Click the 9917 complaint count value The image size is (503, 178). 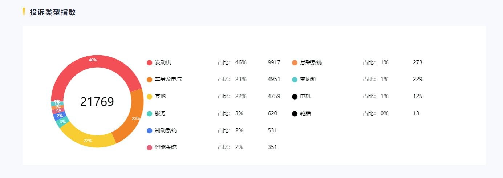(x=274, y=62)
